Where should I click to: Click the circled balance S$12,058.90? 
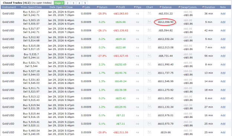coord(166,22)
